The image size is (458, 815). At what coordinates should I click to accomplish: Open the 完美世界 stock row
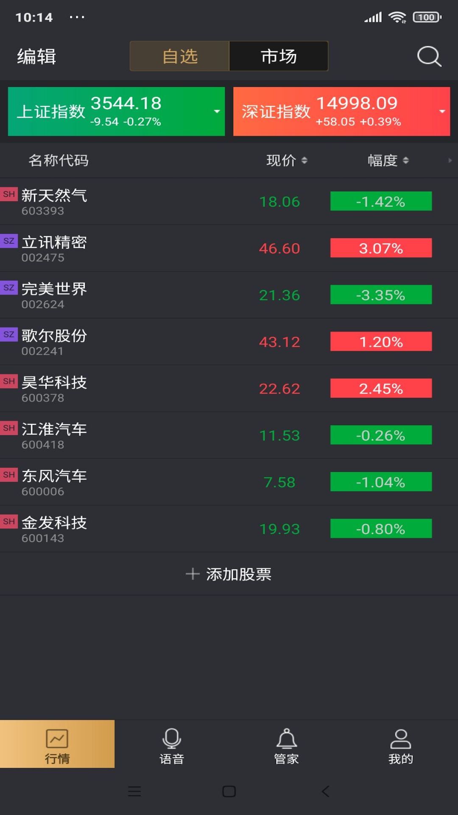pyautogui.click(x=127, y=295)
